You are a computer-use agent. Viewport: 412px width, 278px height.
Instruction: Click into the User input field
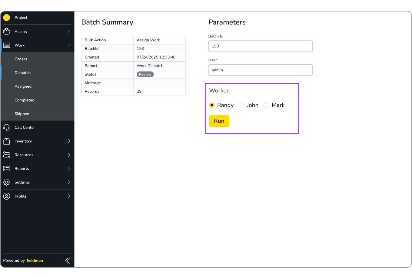coord(261,70)
